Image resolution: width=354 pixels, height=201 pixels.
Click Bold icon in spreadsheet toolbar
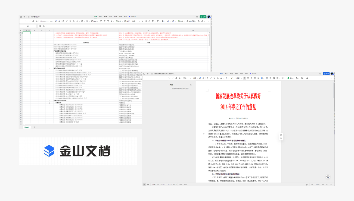(63, 21)
